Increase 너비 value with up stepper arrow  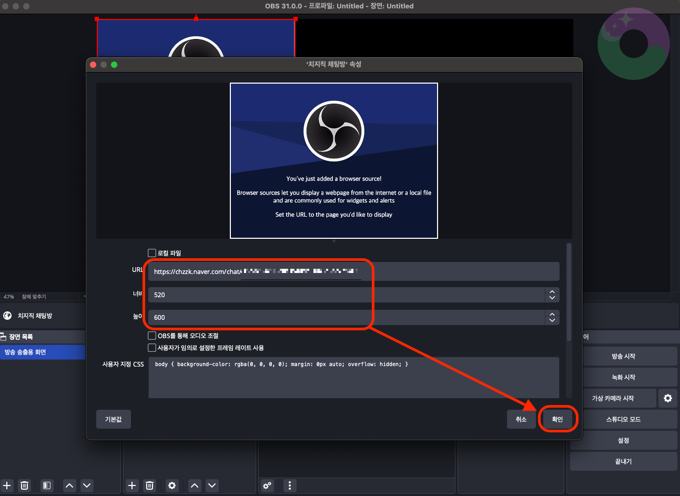(x=552, y=291)
